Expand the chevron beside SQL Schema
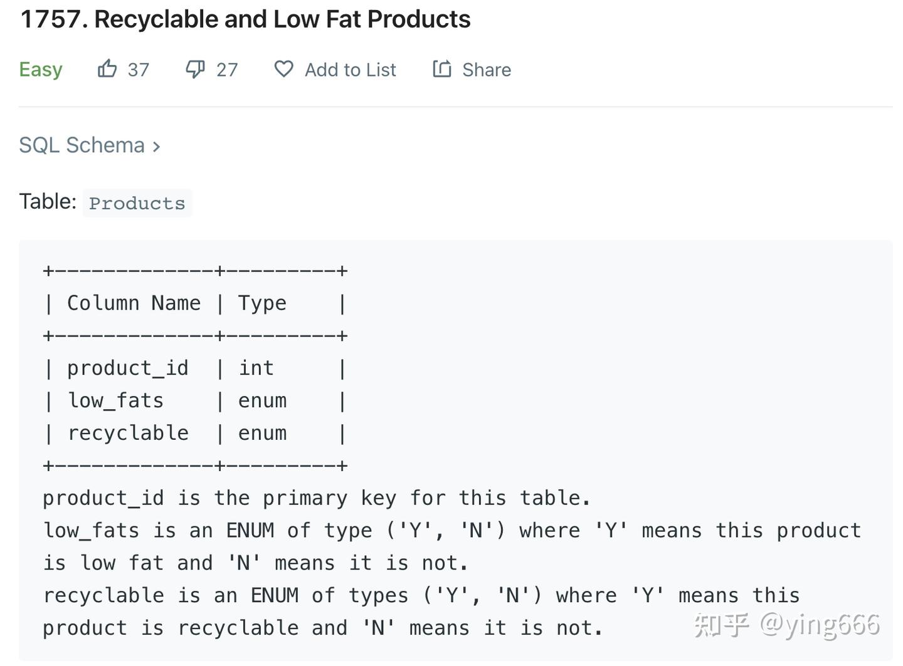This screenshot has height=666, width=903. 156,147
